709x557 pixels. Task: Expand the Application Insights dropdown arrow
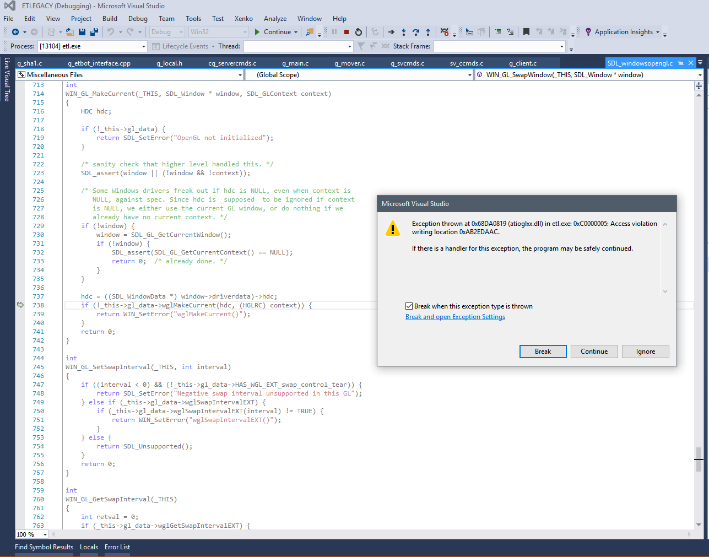658,32
